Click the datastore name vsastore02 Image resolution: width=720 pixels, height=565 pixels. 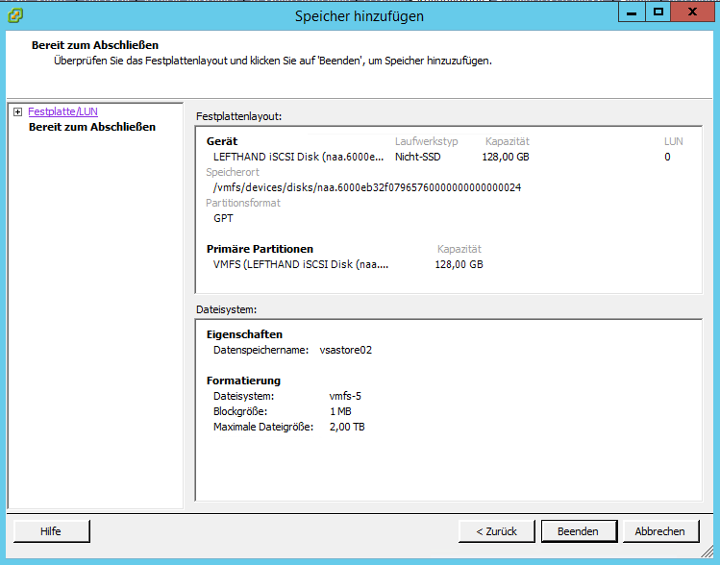(x=345, y=350)
